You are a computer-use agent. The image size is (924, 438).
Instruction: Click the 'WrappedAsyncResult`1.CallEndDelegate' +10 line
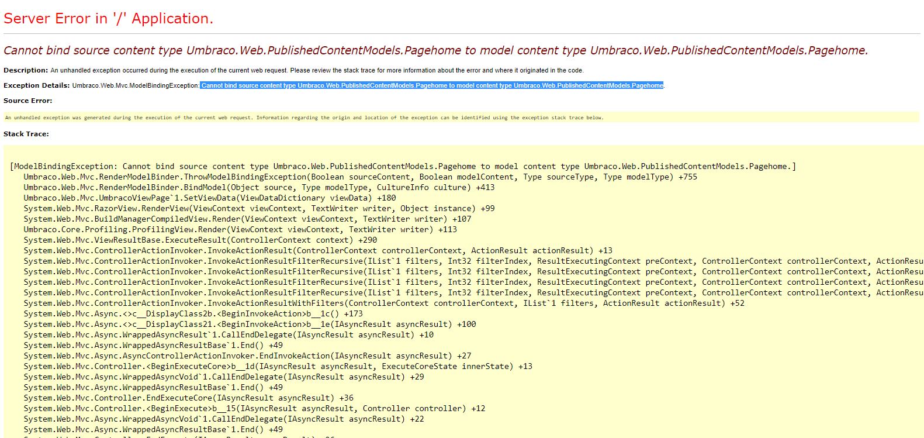229,335
